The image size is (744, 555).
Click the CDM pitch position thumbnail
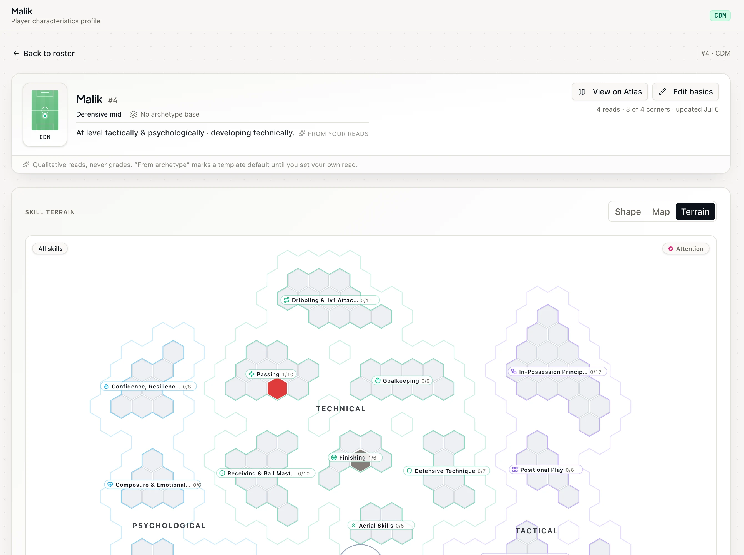[x=45, y=115]
